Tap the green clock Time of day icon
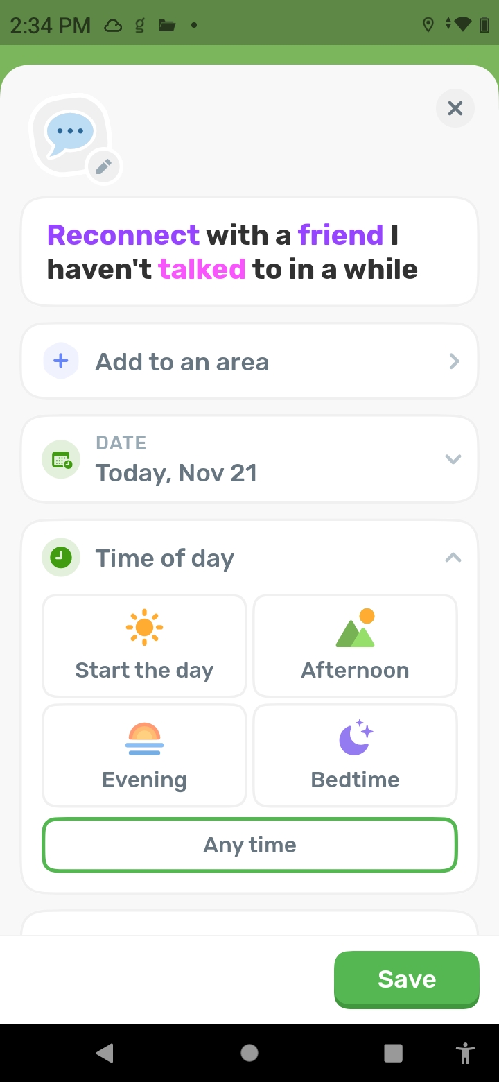 [x=61, y=557]
